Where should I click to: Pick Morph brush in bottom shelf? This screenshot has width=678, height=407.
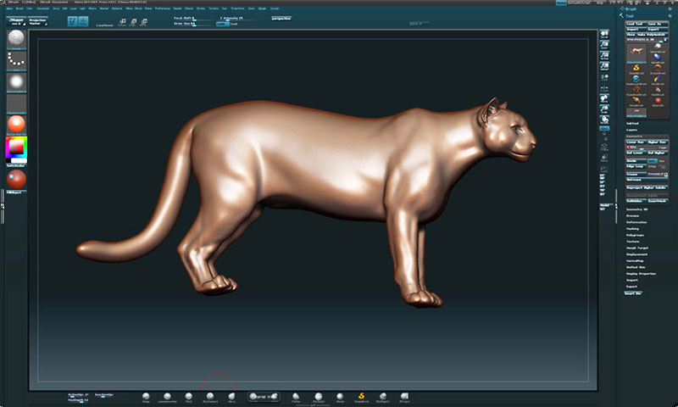click(340, 397)
